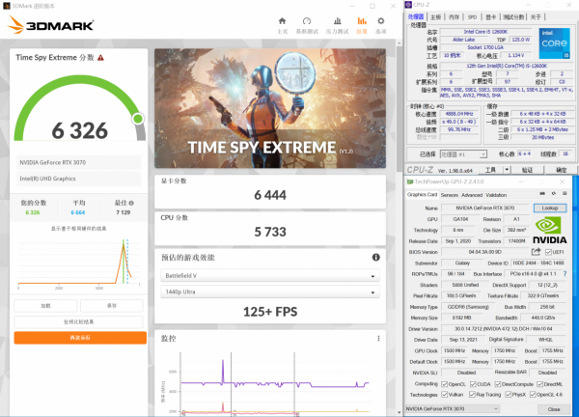Screen dimensions: 579x417
Task: Click the GPU-Z Close button
Action: pos(554,409)
